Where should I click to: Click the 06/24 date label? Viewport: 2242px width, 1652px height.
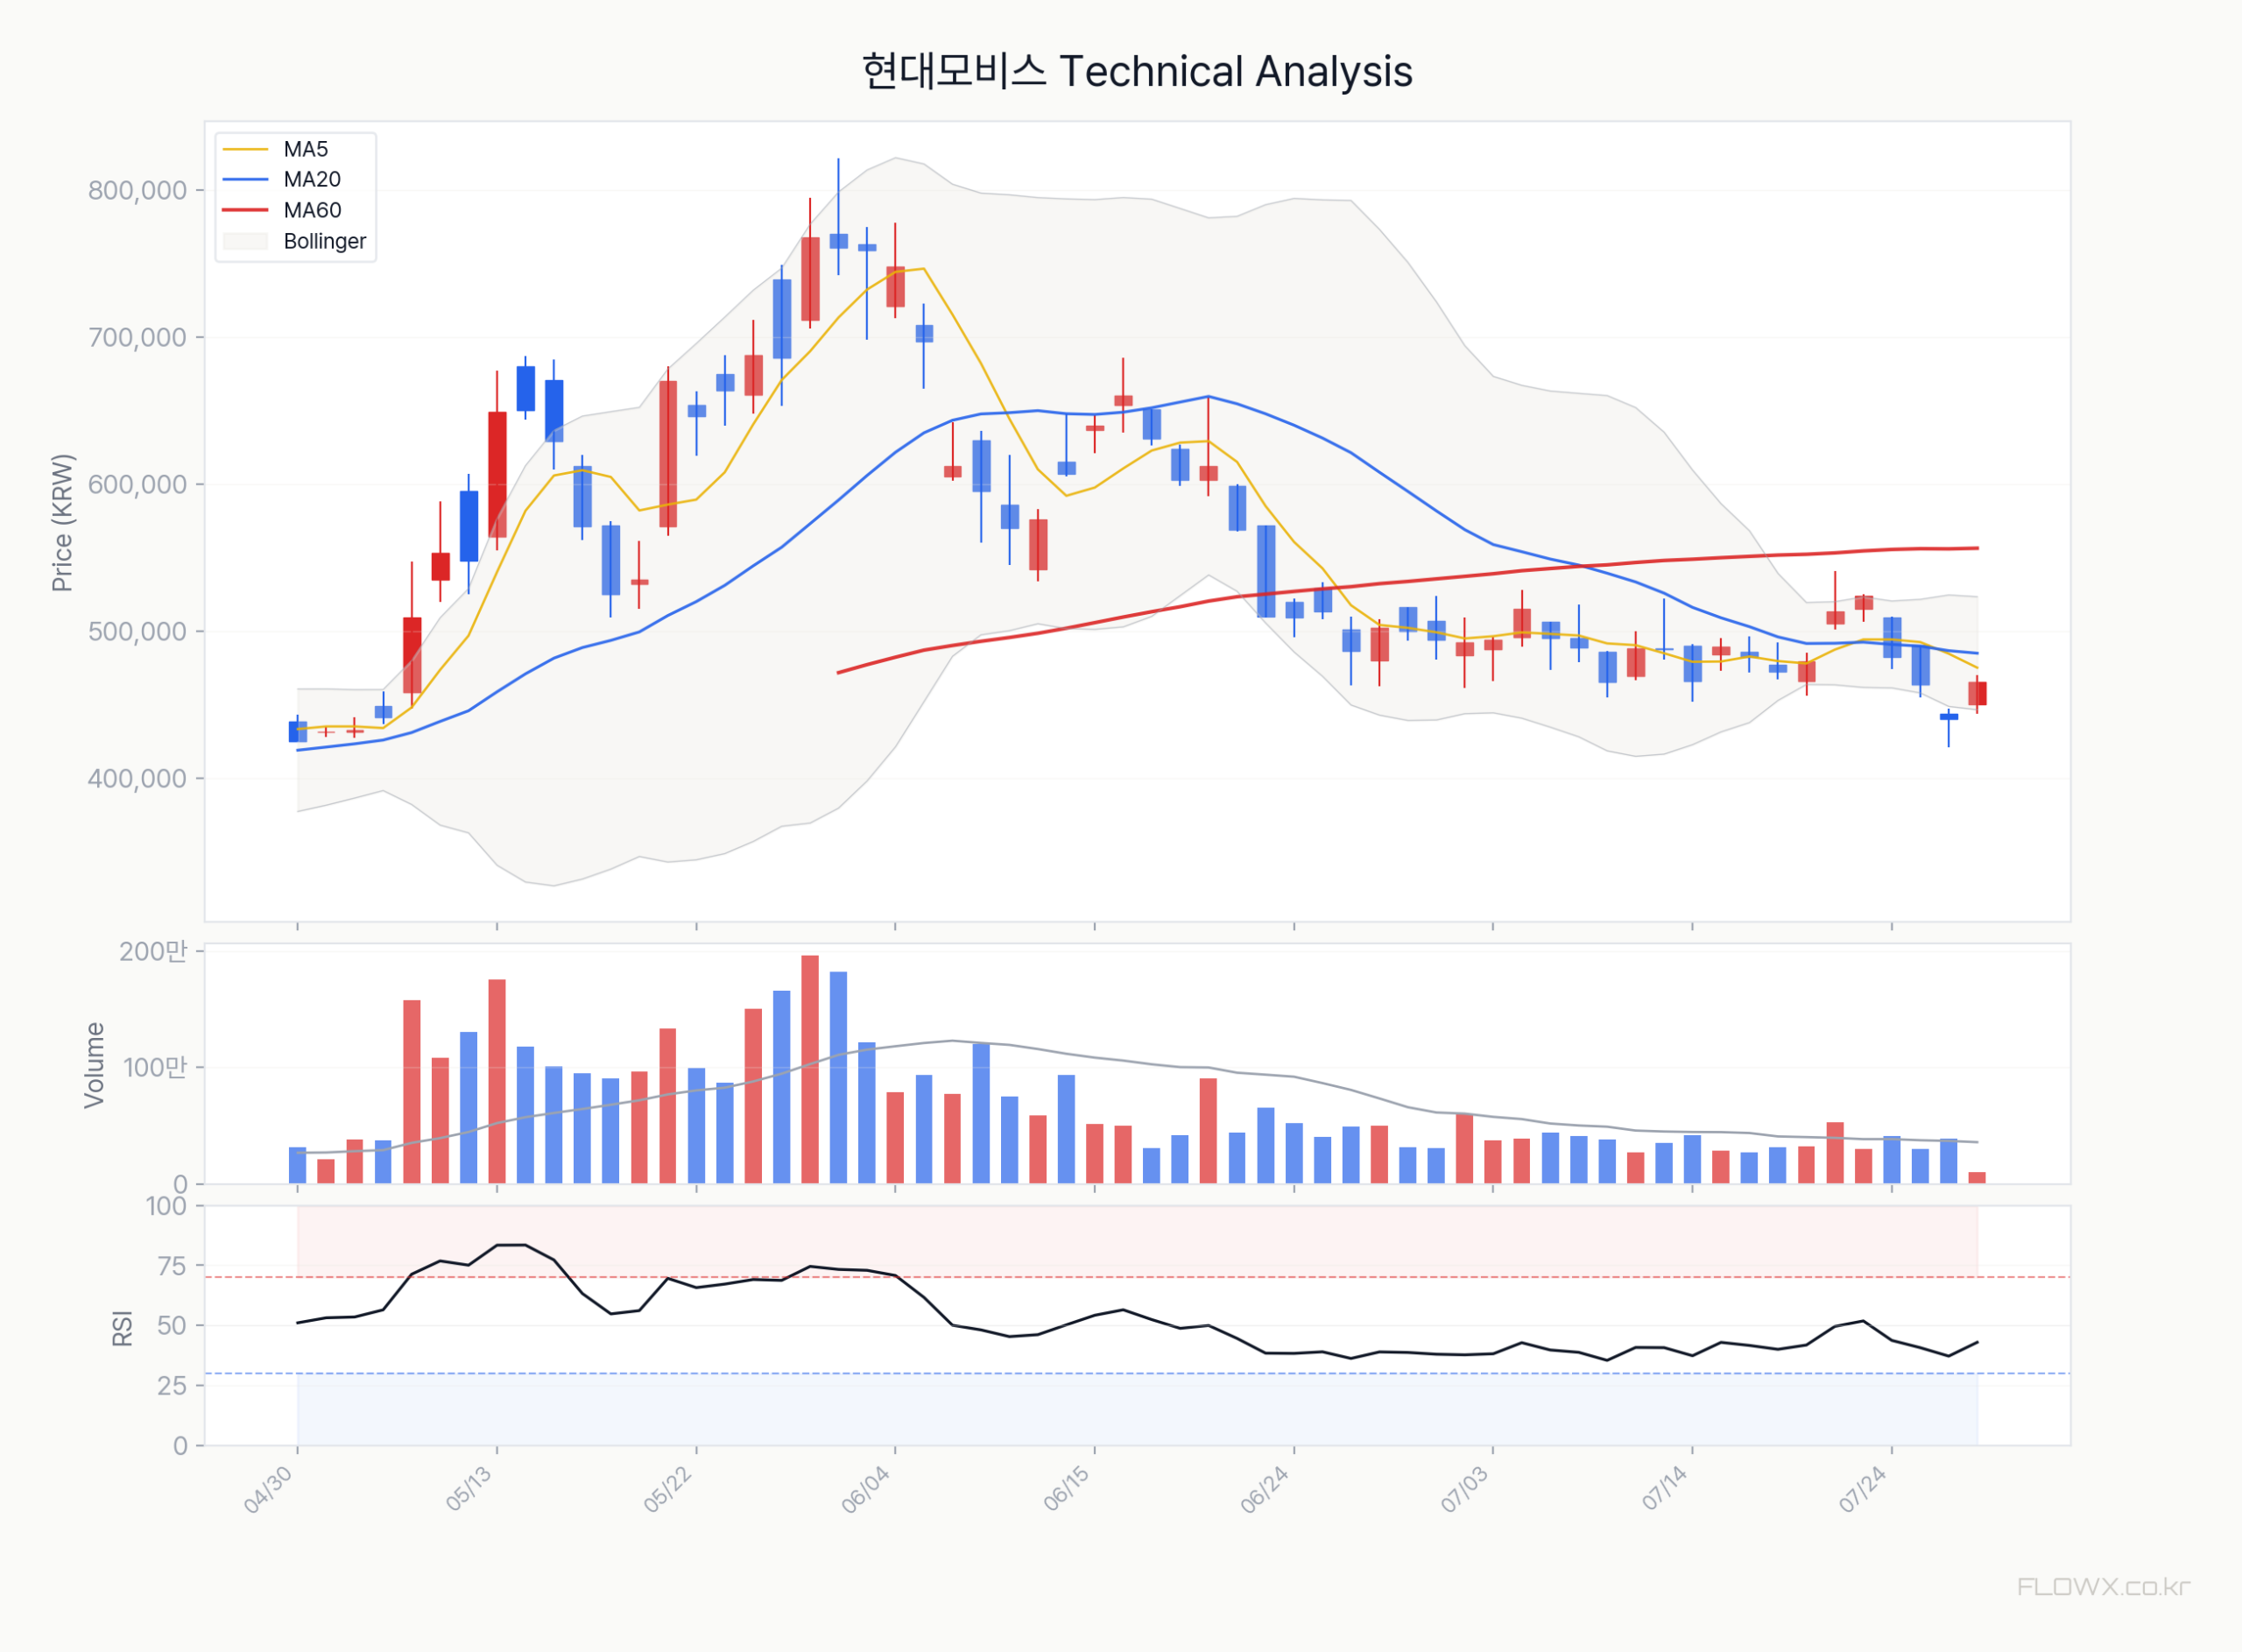coord(1266,1489)
